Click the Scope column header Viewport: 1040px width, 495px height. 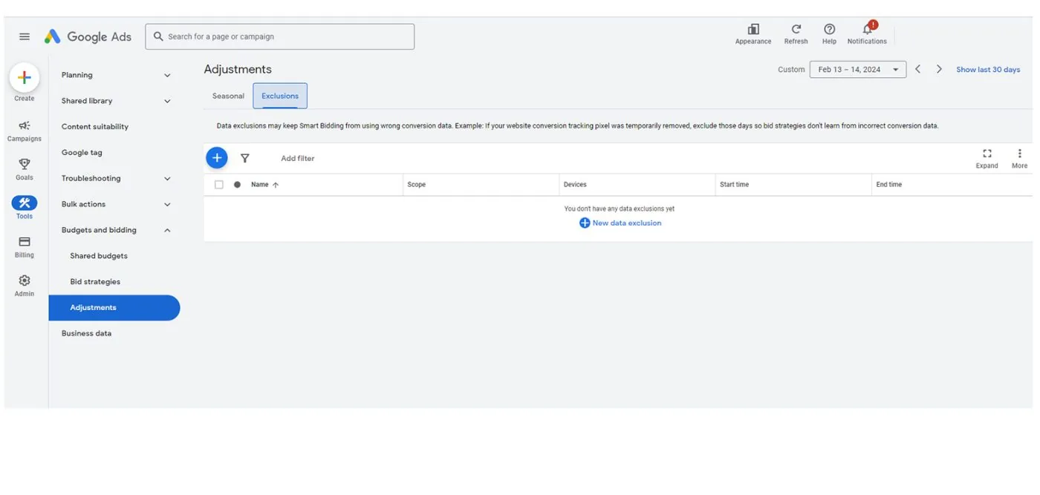417,185
